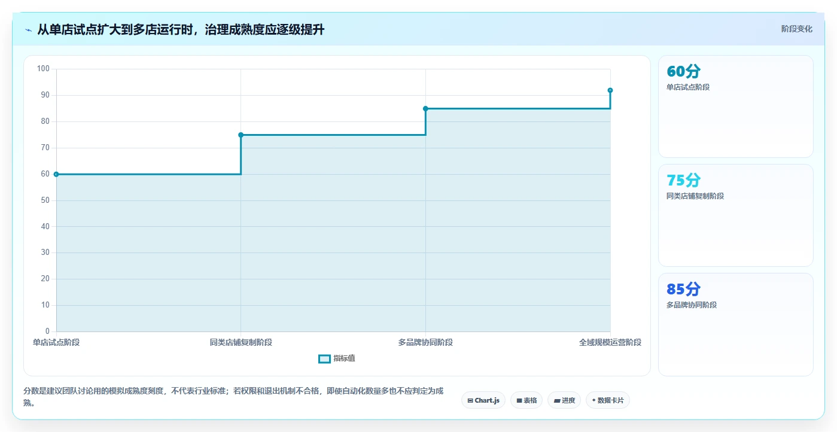Click the 60分 score value
837x432 pixels.
683,71
